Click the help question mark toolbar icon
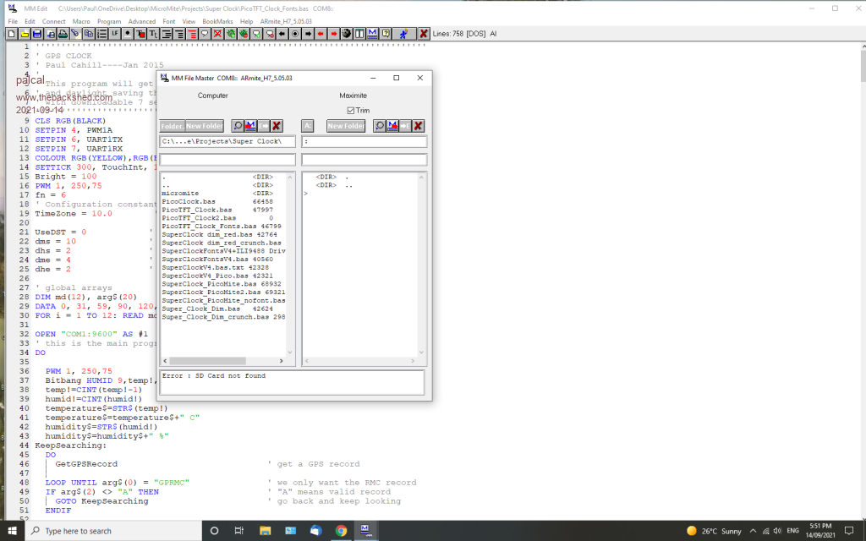The image size is (866, 541). click(x=386, y=34)
